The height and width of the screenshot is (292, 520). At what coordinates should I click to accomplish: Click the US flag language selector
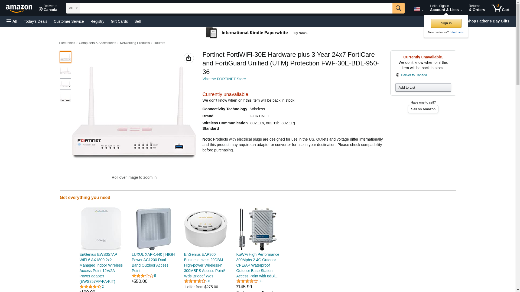[418, 9]
